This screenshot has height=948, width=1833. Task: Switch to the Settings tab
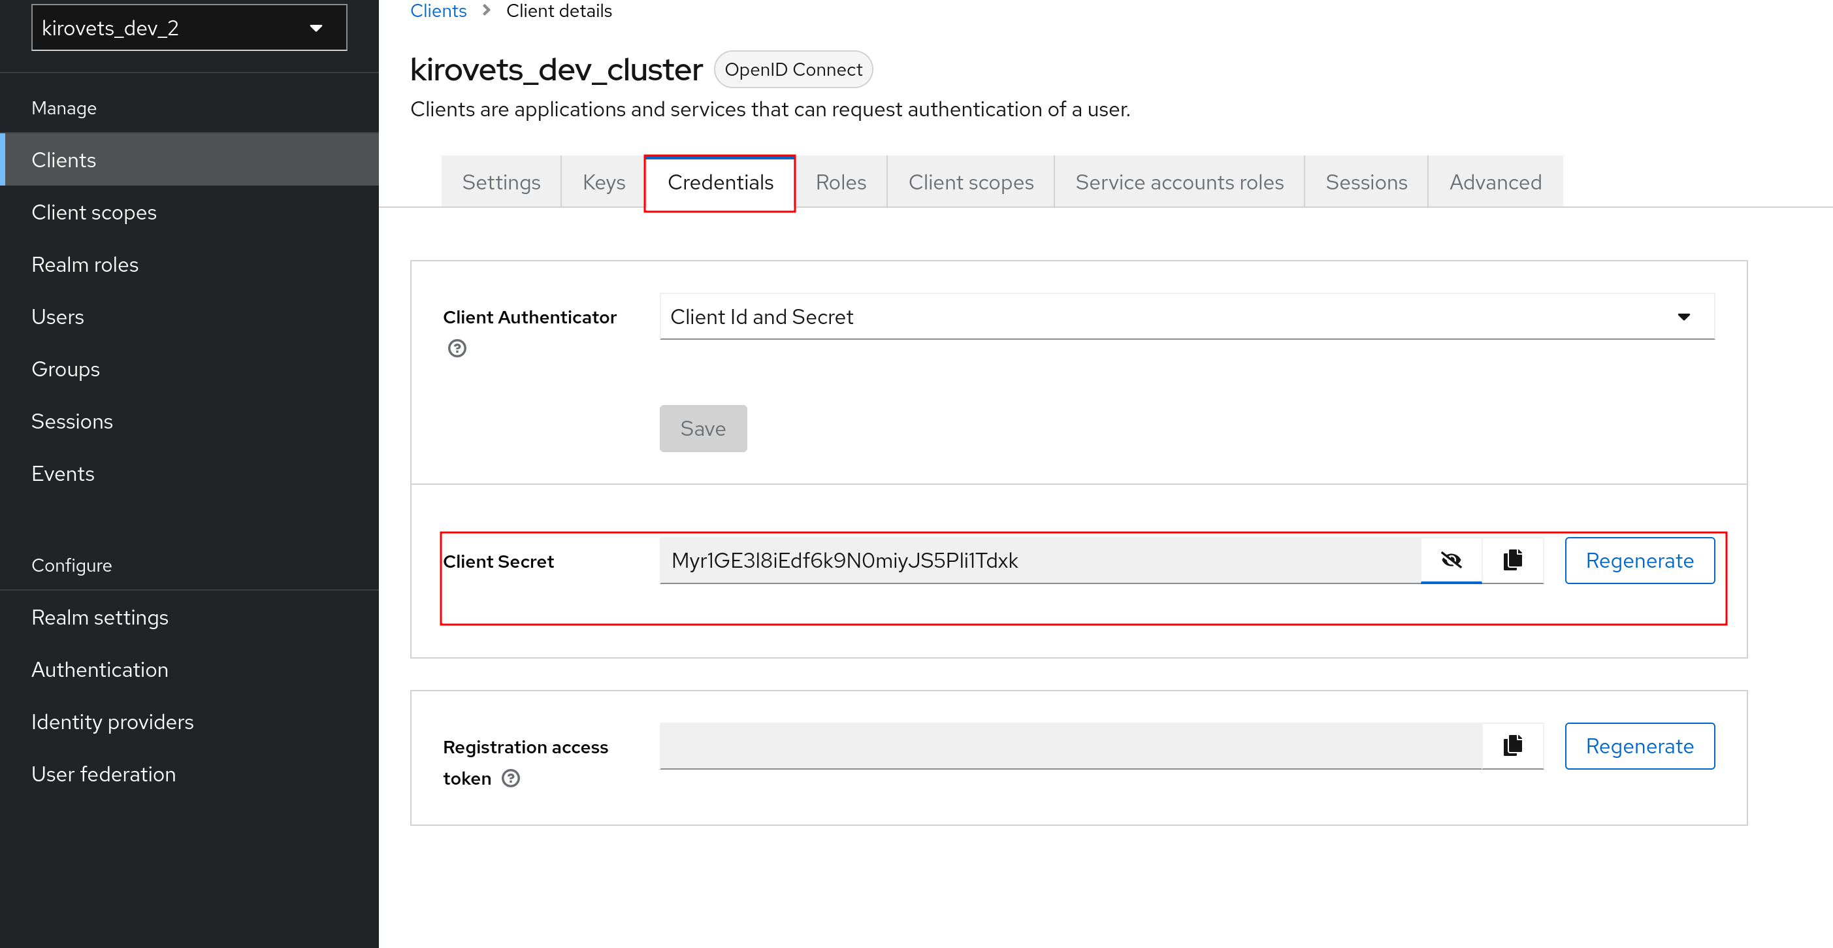click(x=501, y=182)
